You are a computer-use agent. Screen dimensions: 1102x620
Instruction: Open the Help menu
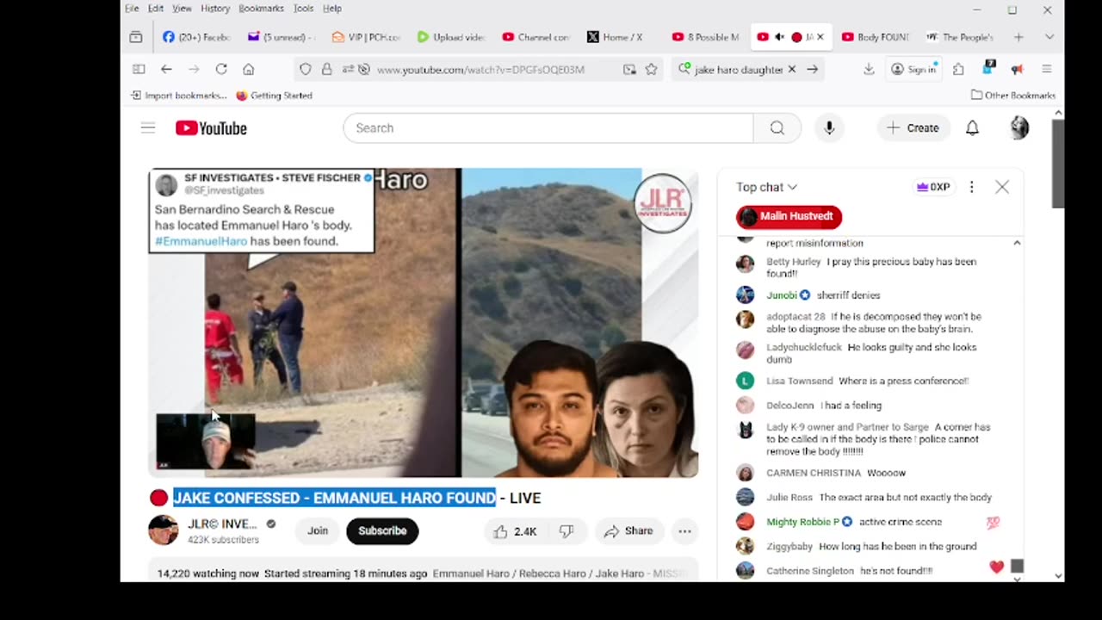click(332, 9)
